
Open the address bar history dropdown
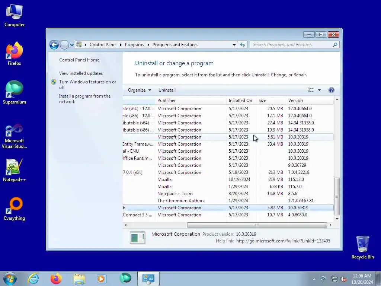[234, 45]
